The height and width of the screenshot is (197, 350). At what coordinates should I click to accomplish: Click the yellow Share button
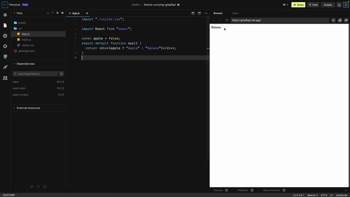tap(298, 5)
